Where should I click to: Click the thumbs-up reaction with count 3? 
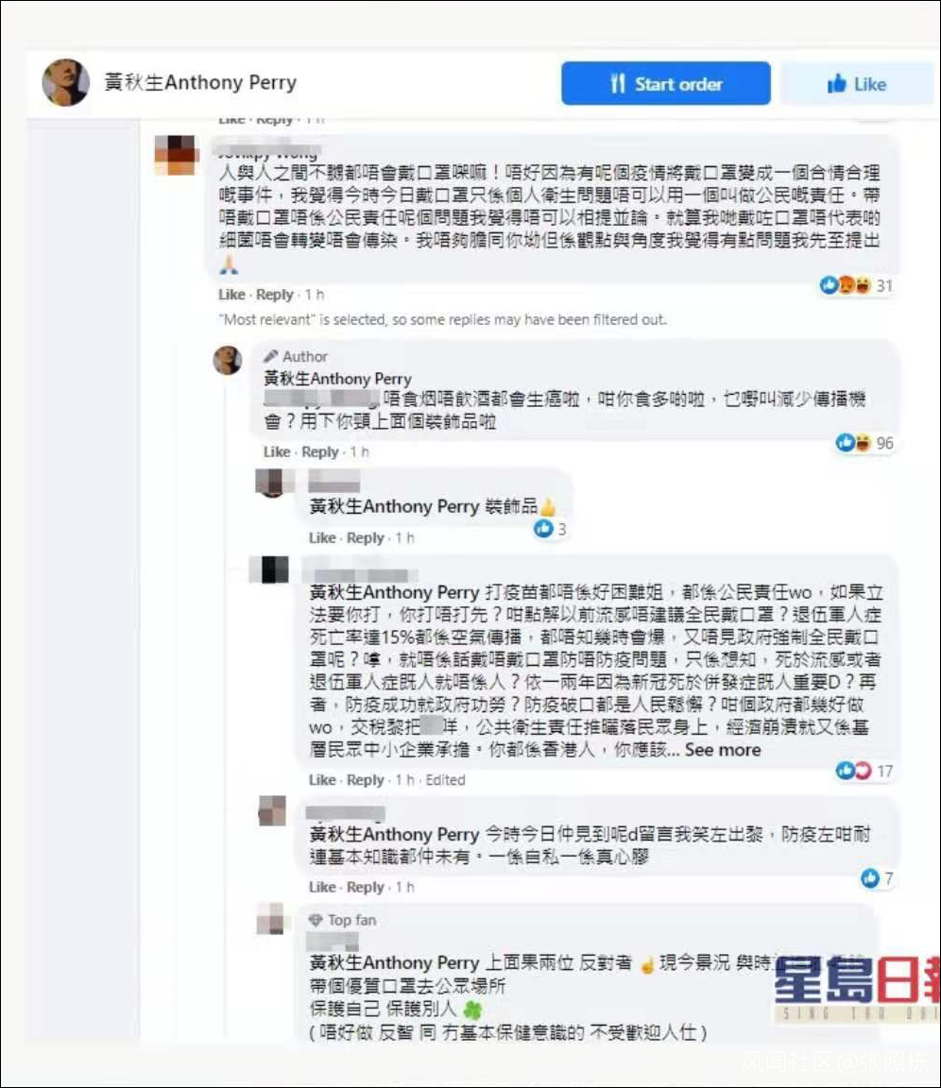[550, 529]
